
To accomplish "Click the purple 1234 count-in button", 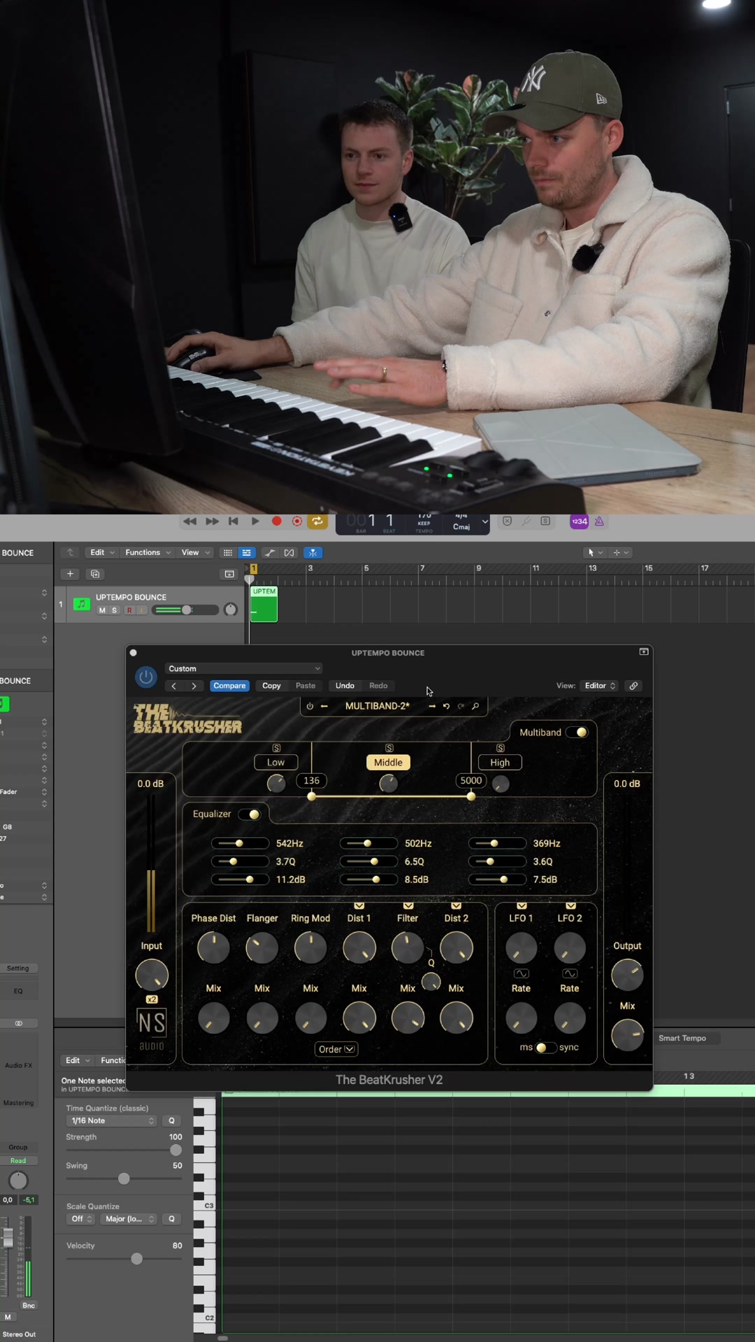I will coord(580,521).
